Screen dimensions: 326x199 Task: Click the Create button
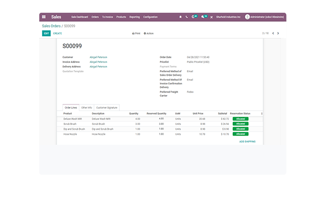coord(57,33)
